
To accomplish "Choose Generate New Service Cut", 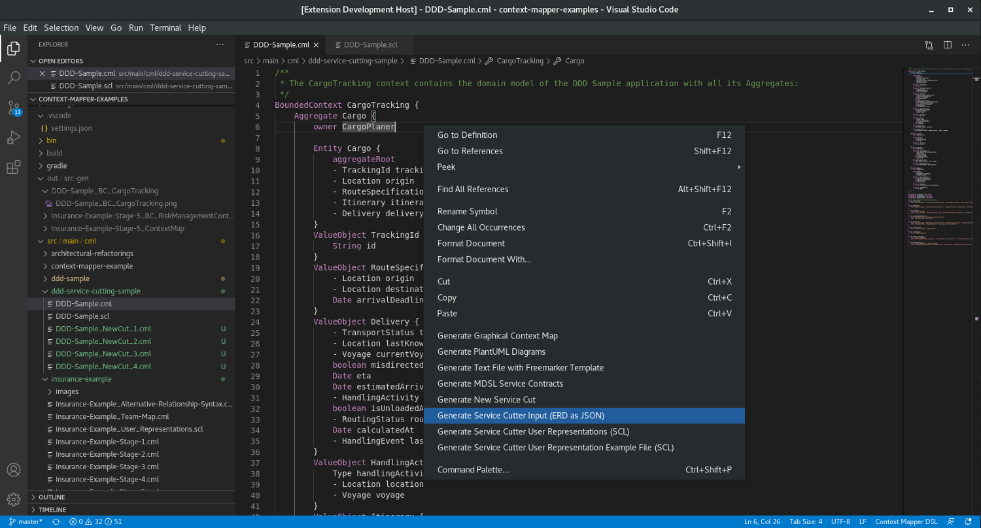I will tap(584, 400).
